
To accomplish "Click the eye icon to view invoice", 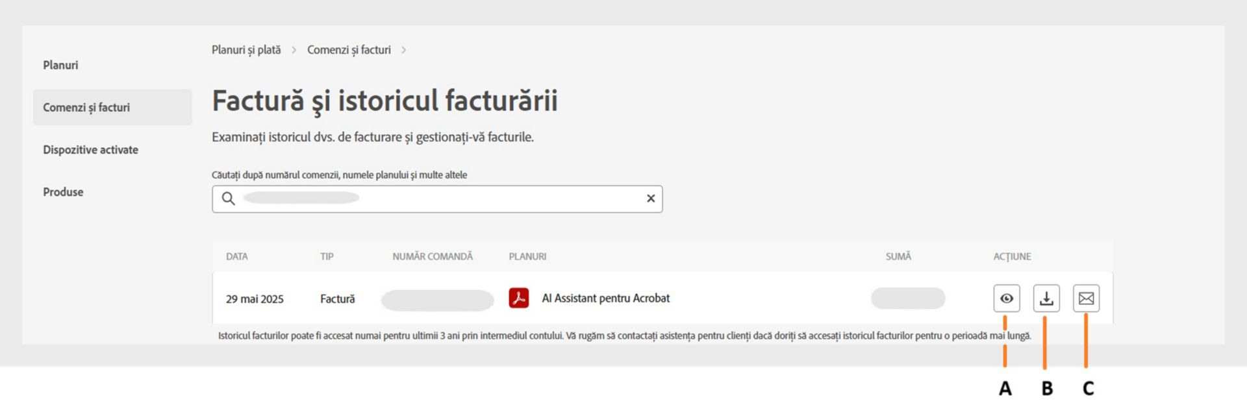I will click(1006, 299).
